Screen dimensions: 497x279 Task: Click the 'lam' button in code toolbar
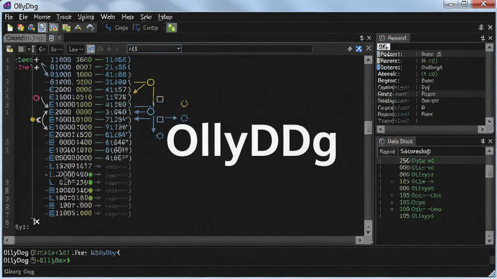coord(57,49)
